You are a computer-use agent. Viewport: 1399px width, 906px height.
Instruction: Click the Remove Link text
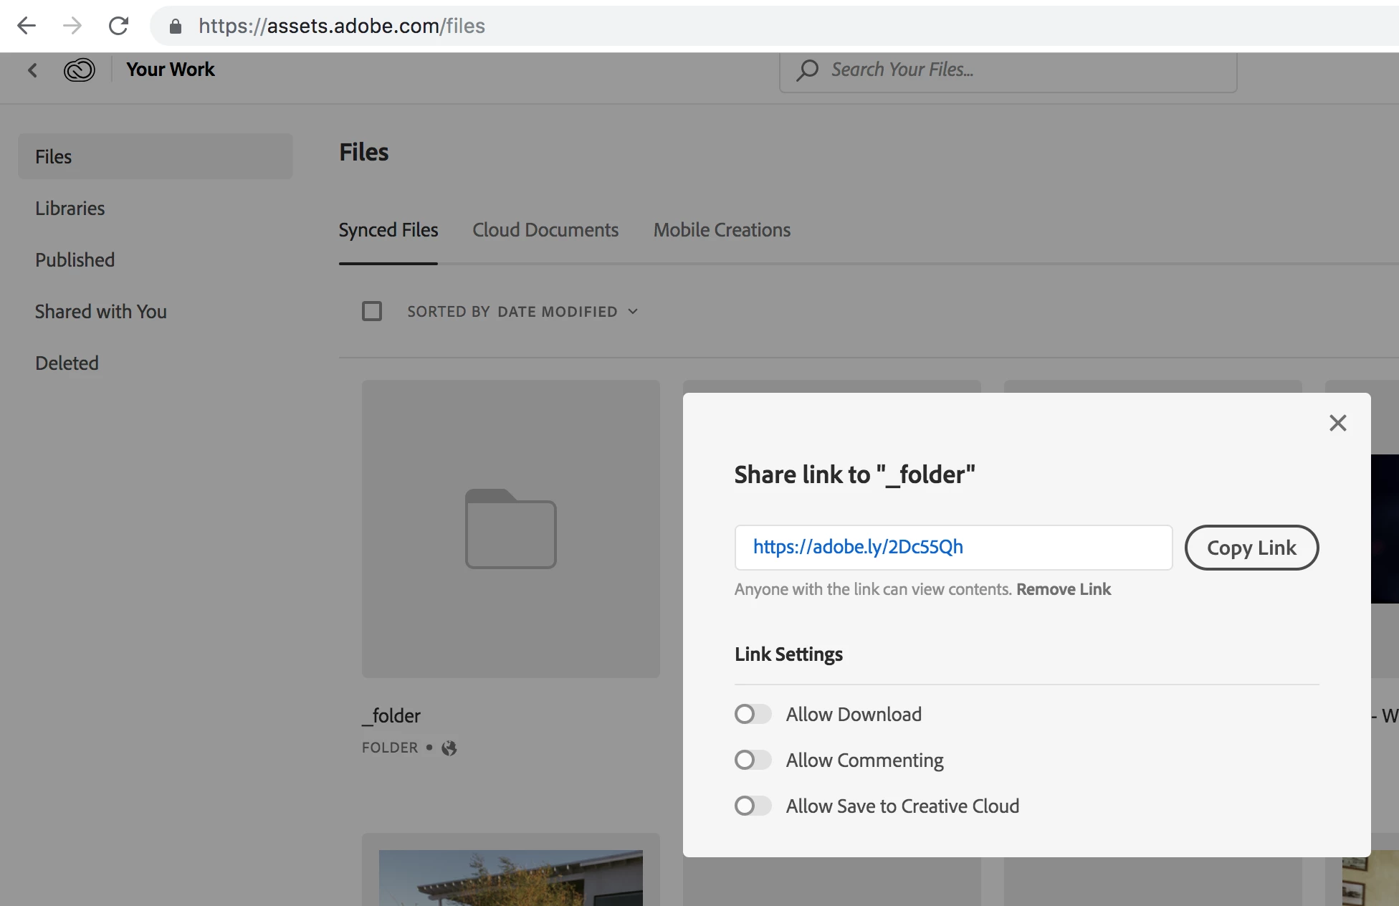click(x=1063, y=589)
